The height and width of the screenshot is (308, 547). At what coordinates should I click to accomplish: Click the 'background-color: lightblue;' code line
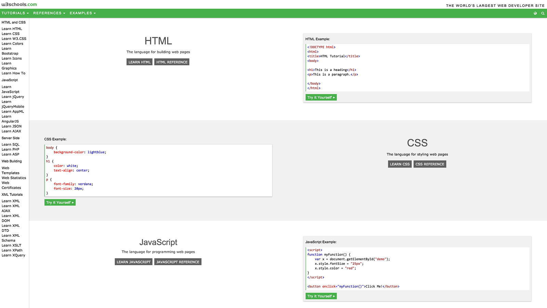[80, 152]
